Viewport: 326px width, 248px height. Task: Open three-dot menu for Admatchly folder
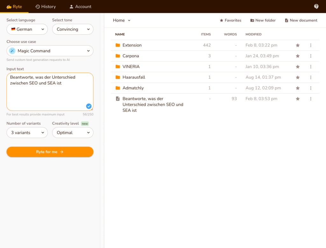click(x=311, y=88)
